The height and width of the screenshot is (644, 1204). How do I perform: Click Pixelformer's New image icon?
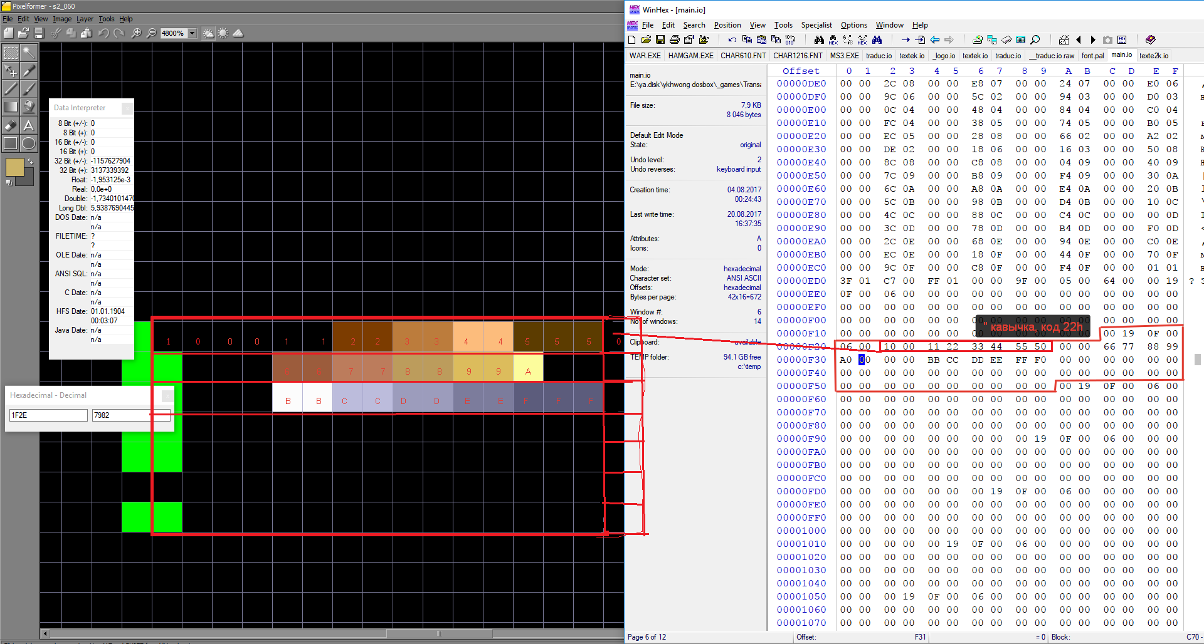tap(9, 33)
